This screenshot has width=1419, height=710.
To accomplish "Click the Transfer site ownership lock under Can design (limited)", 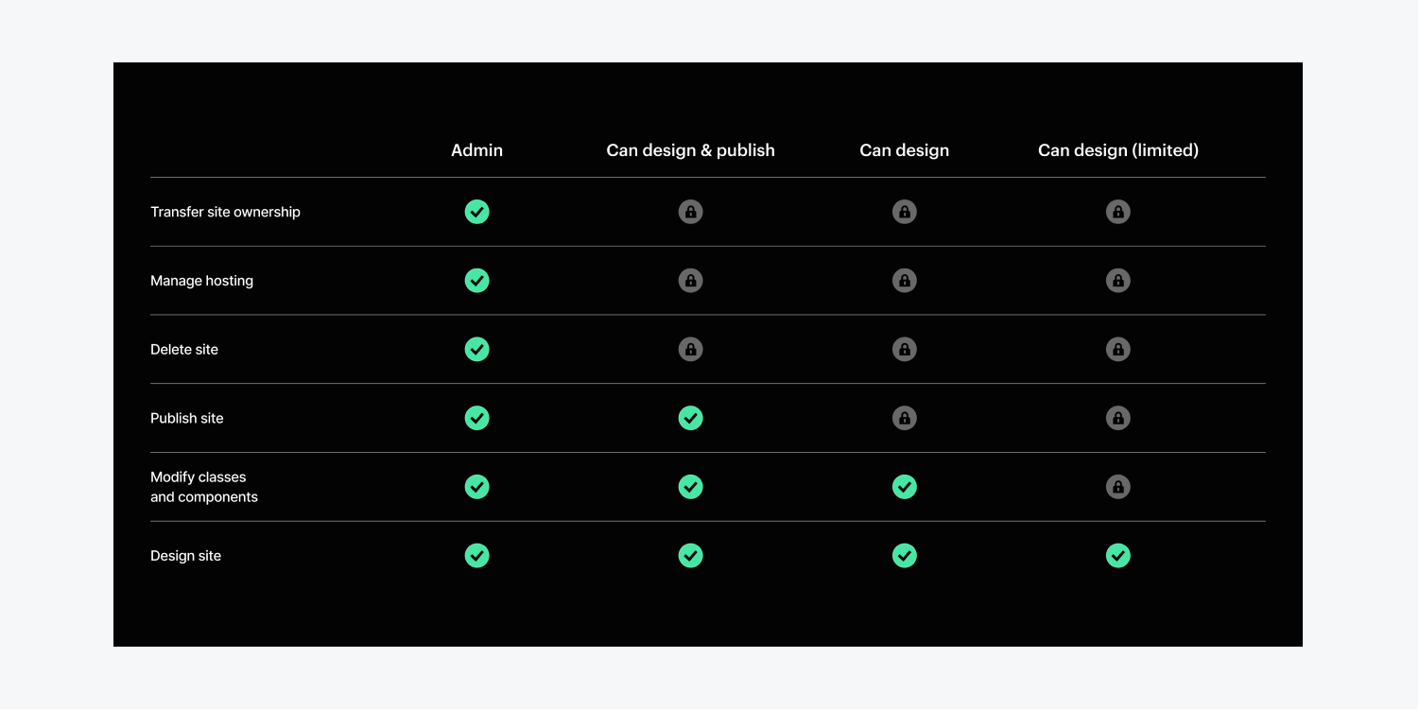I will 1118,212.
